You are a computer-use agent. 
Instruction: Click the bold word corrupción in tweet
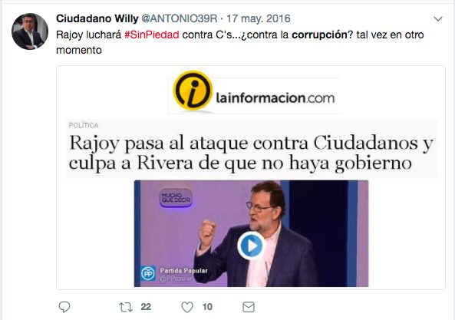(319, 35)
